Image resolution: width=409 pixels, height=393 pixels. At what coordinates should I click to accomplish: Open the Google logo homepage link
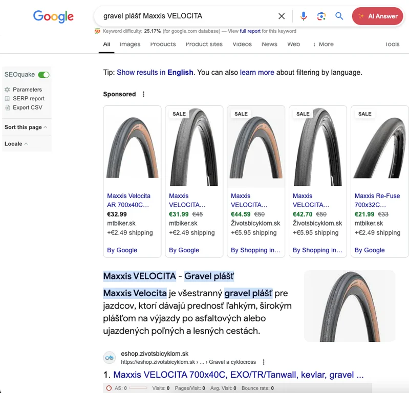(53, 16)
